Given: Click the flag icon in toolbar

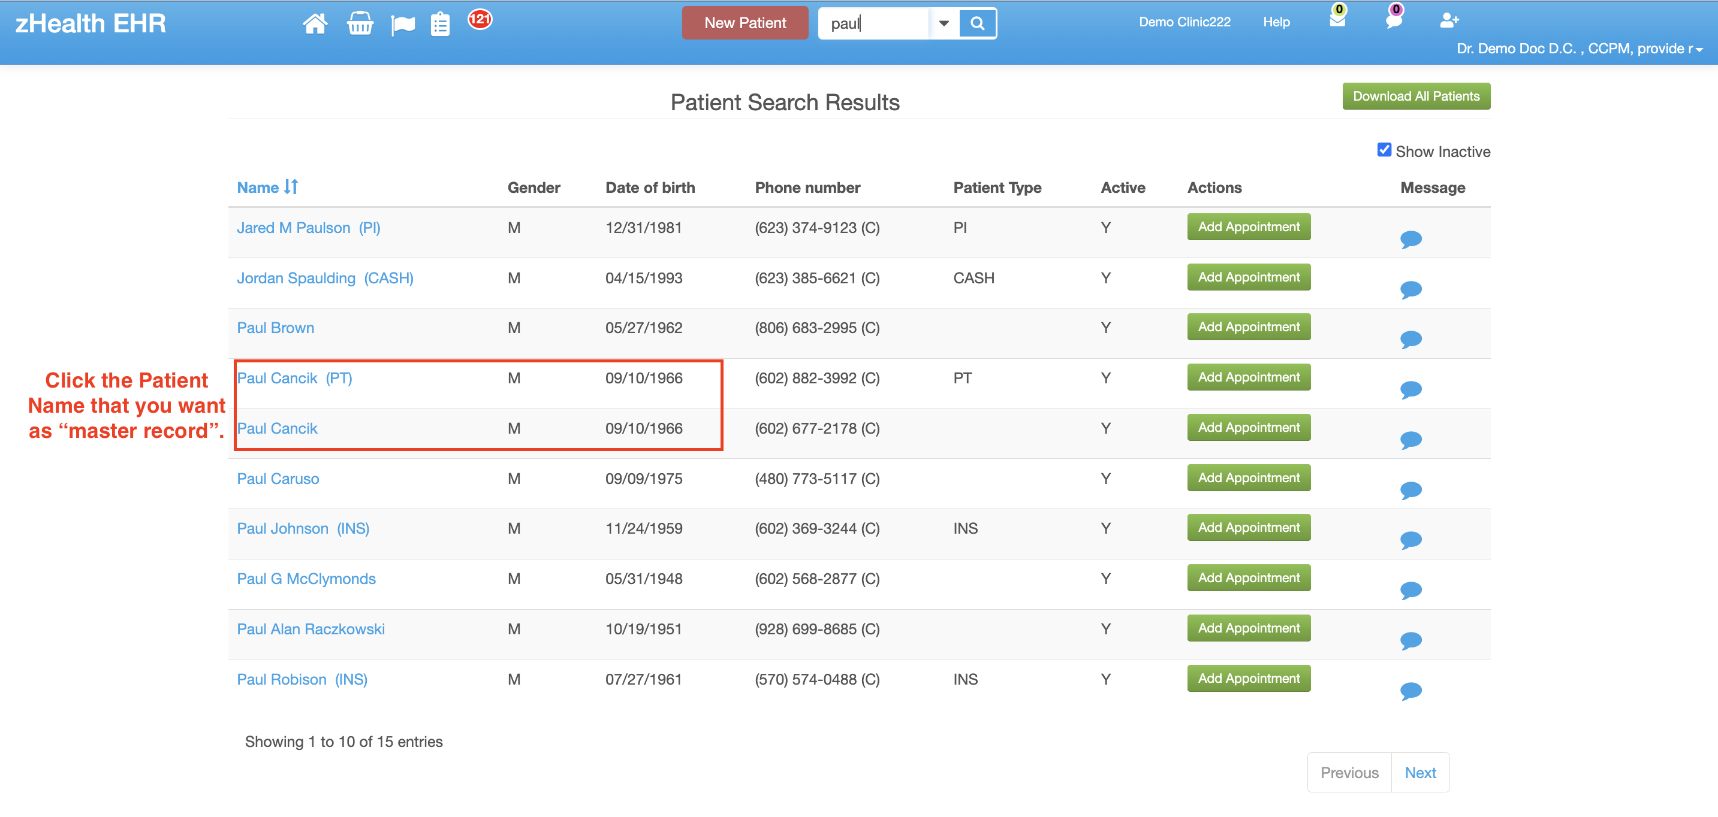Looking at the screenshot, I should 403,25.
